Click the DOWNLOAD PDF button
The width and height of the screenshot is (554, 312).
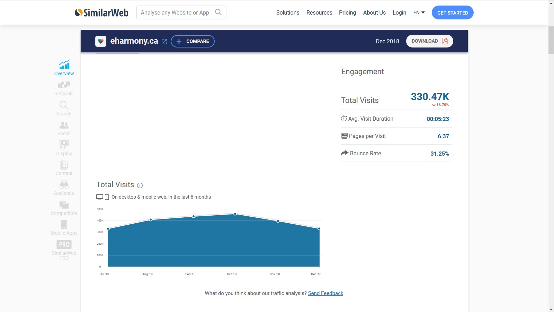click(x=429, y=41)
